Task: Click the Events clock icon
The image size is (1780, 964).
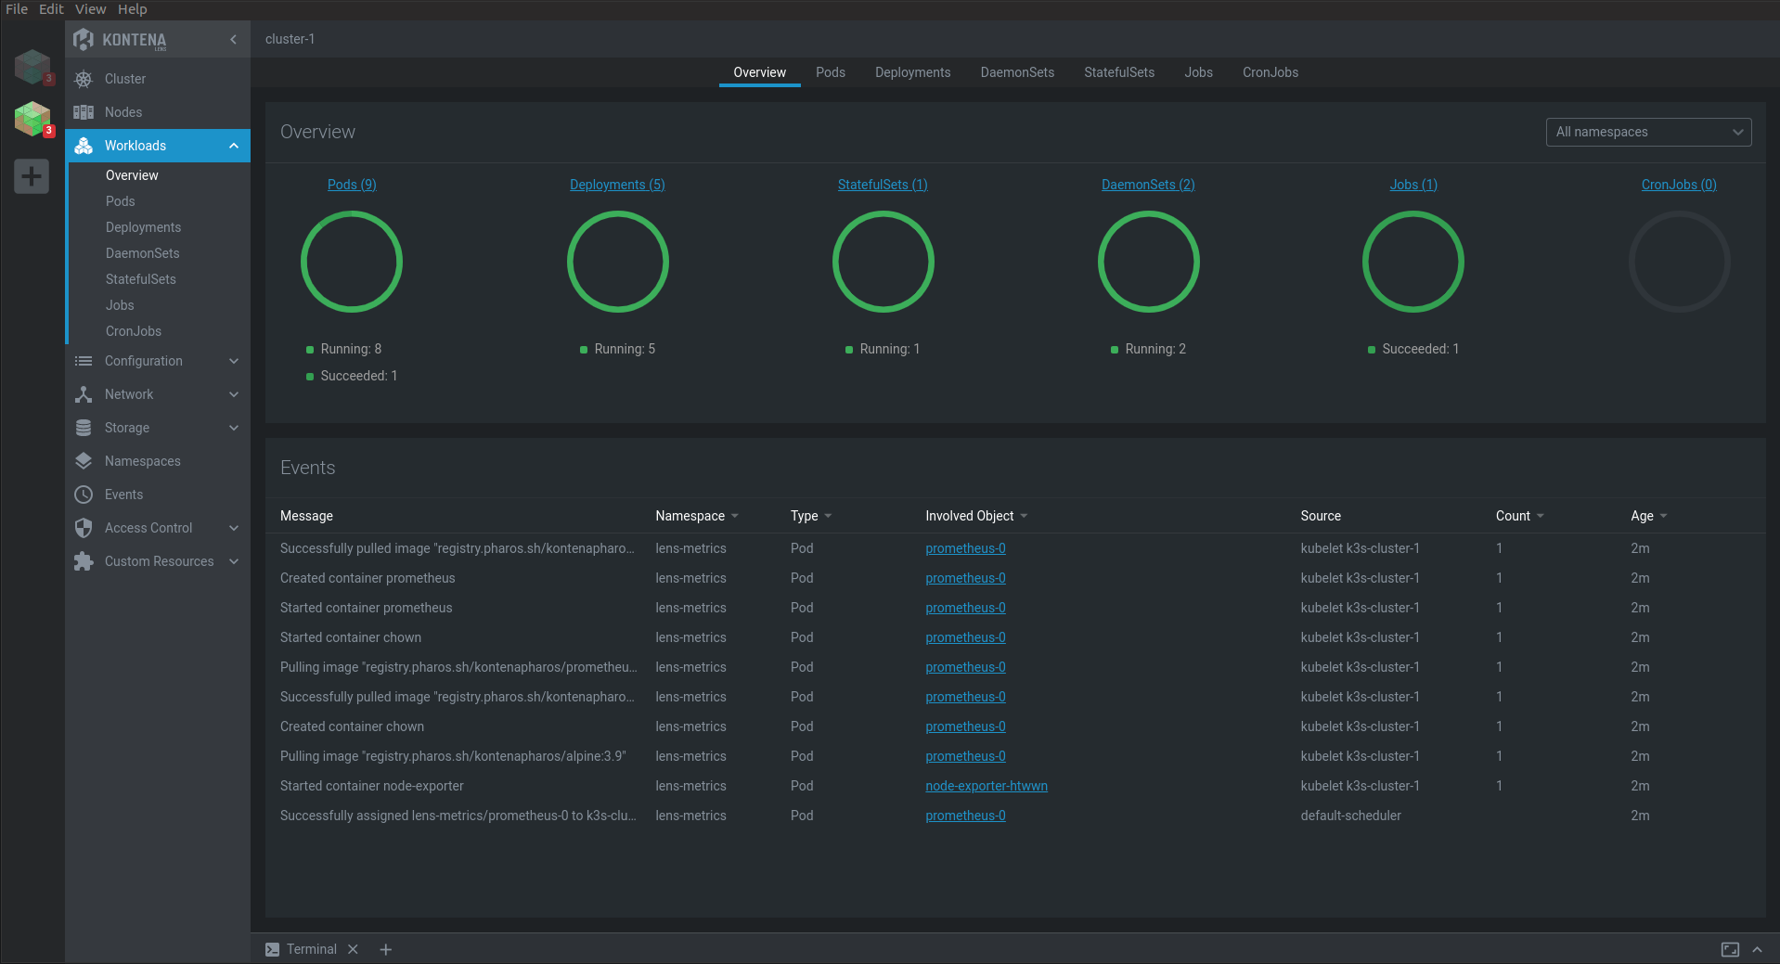Action: click(83, 495)
